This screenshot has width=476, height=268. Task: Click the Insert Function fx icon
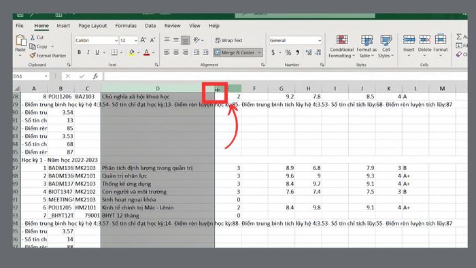click(95, 76)
